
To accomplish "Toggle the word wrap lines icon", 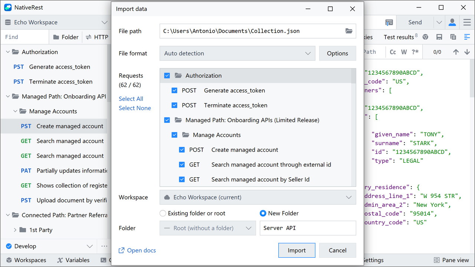I will [467, 37].
